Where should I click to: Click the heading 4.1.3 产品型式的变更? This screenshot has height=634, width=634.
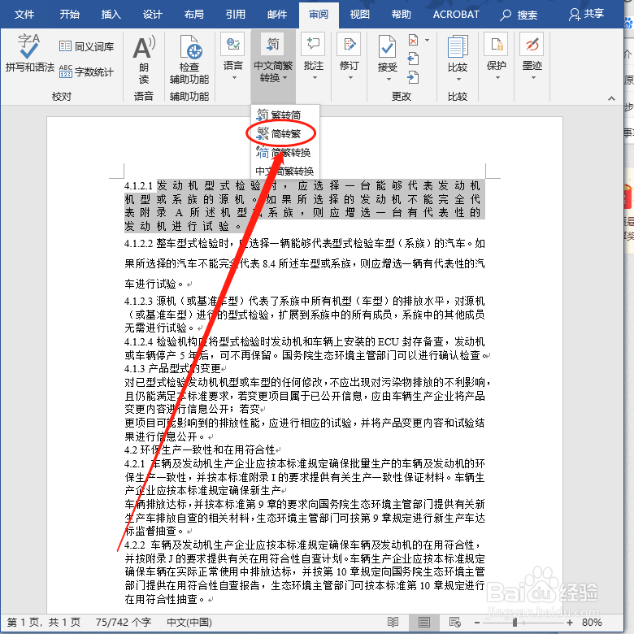pos(172,368)
